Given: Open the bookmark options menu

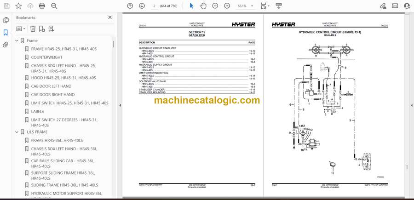Looking at the screenshot, I should (x=21, y=29).
